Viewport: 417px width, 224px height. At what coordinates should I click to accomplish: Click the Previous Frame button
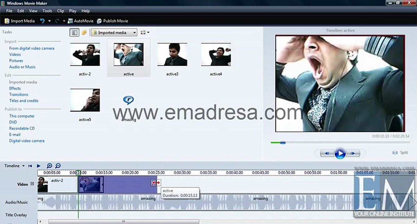tap(327, 153)
